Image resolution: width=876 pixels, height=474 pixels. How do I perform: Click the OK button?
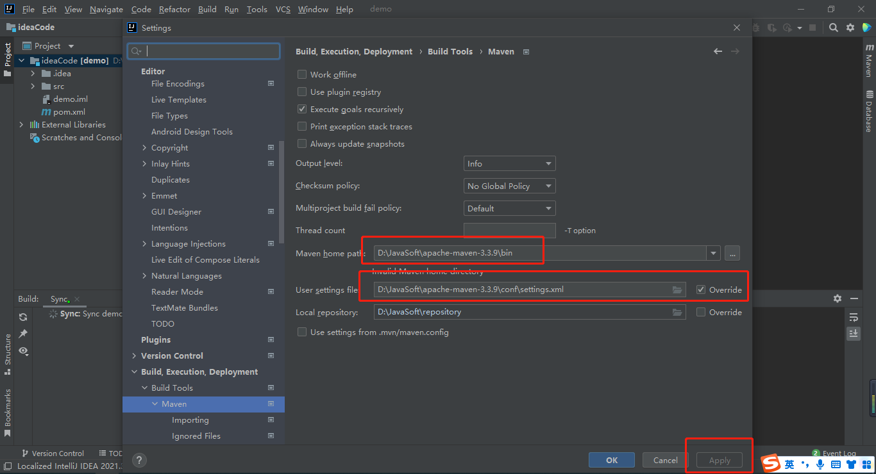[x=612, y=460]
